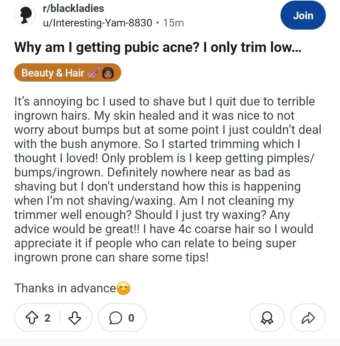340x346 pixels.
Task: Share the post with the arrow icon
Action: point(308,318)
